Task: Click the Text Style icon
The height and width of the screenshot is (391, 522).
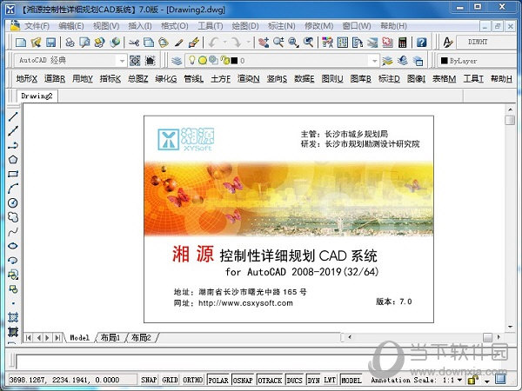Action: click(x=448, y=43)
